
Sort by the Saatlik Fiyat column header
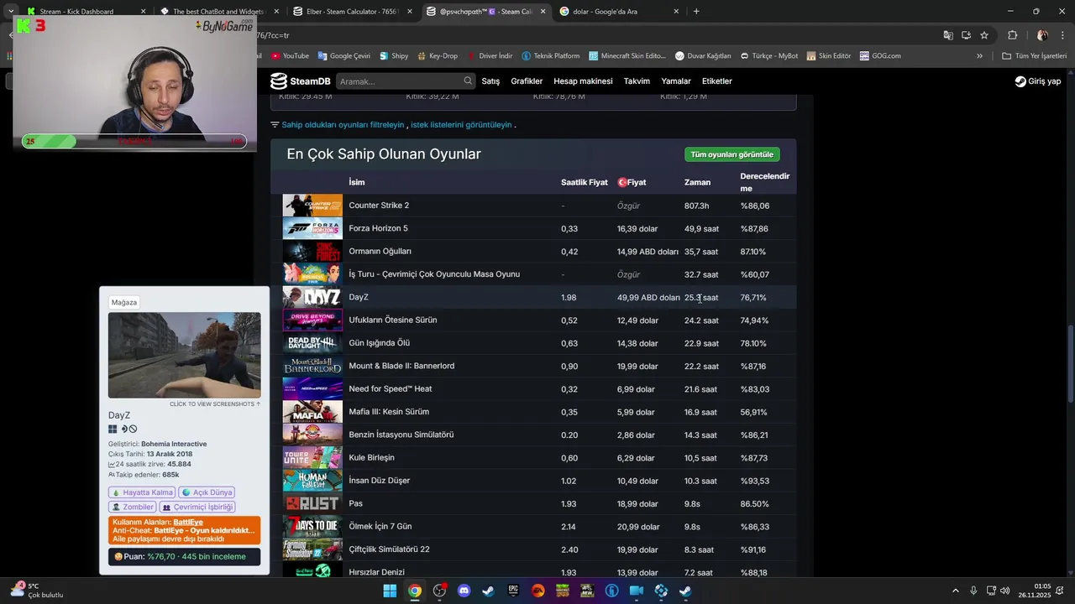pyautogui.click(x=585, y=182)
